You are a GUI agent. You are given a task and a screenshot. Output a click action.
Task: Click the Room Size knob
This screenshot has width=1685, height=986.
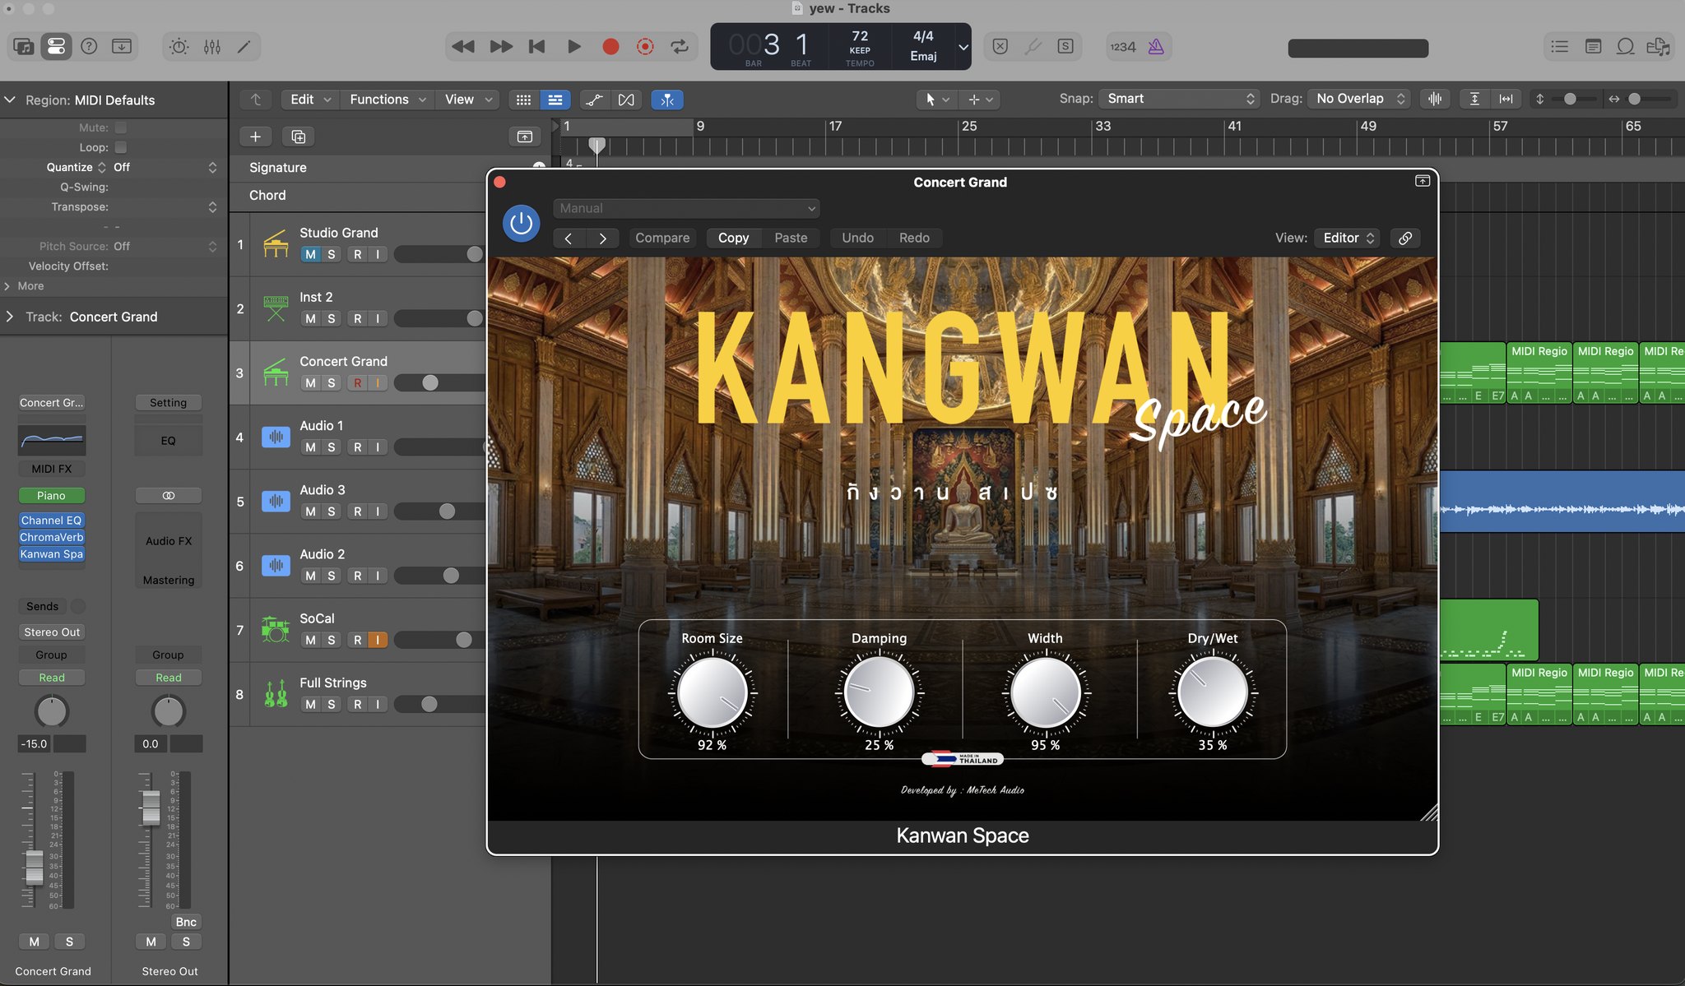713,692
